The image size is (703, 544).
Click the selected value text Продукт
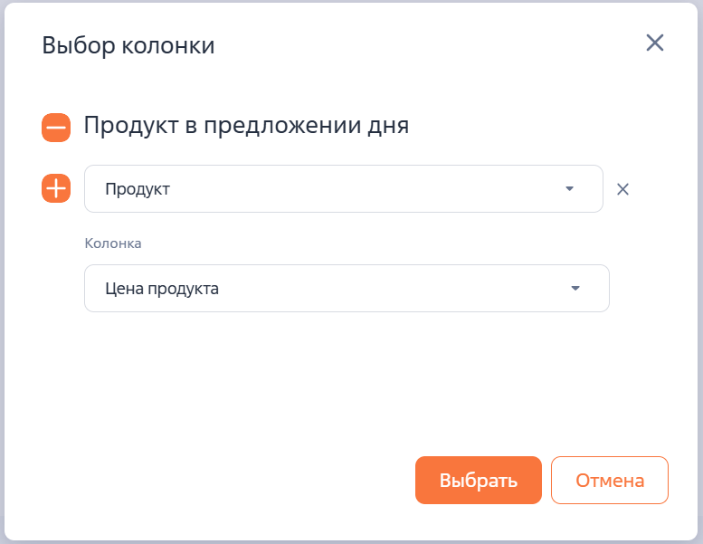tap(138, 189)
